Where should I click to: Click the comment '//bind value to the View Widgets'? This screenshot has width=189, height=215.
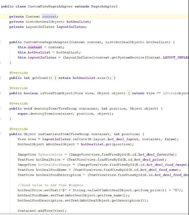[x=50, y=185]
